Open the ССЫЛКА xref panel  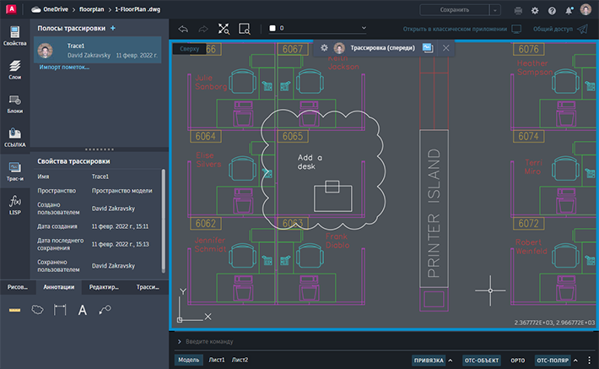pos(15,138)
